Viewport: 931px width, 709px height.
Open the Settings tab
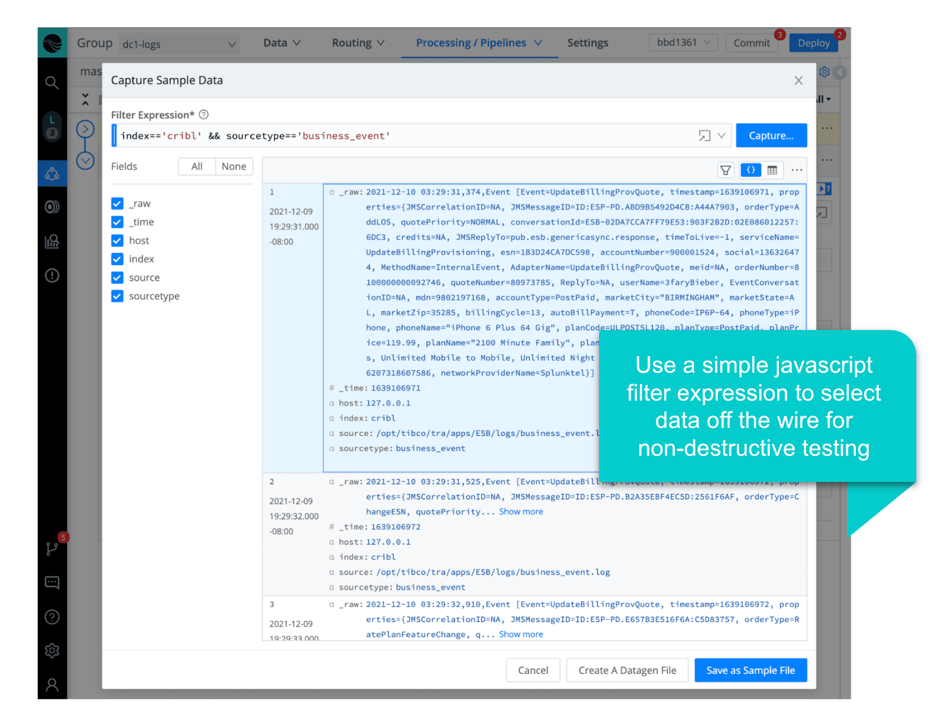pos(587,43)
